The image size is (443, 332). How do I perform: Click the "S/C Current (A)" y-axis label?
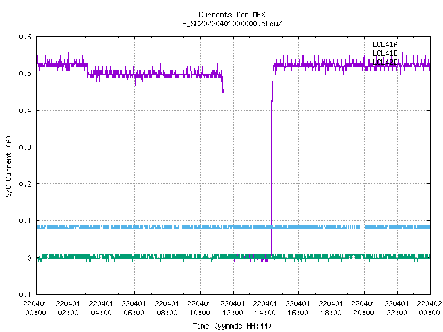pos(9,166)
